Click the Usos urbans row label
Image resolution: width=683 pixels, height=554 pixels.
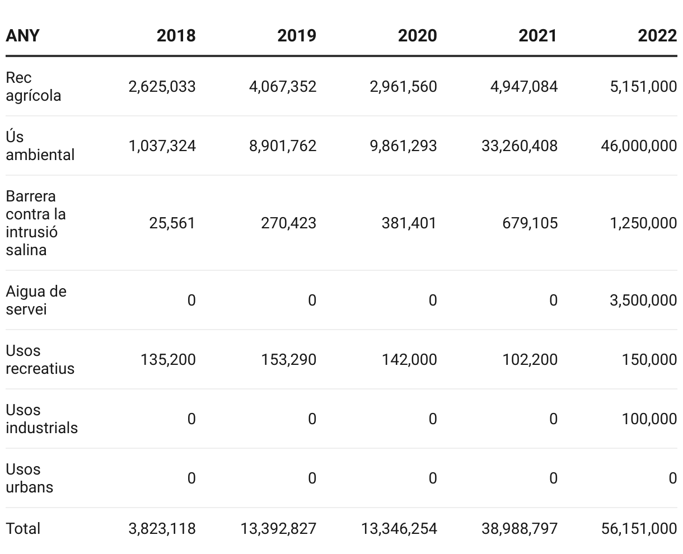[29, 478]
